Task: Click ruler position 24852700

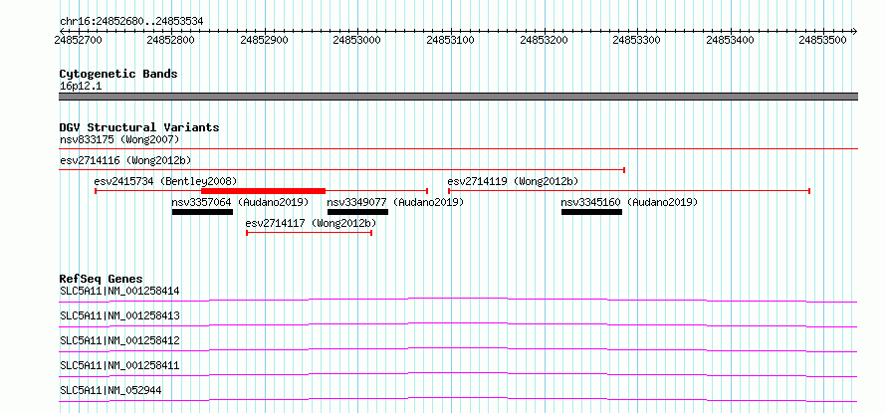Action: click(78, 40)
